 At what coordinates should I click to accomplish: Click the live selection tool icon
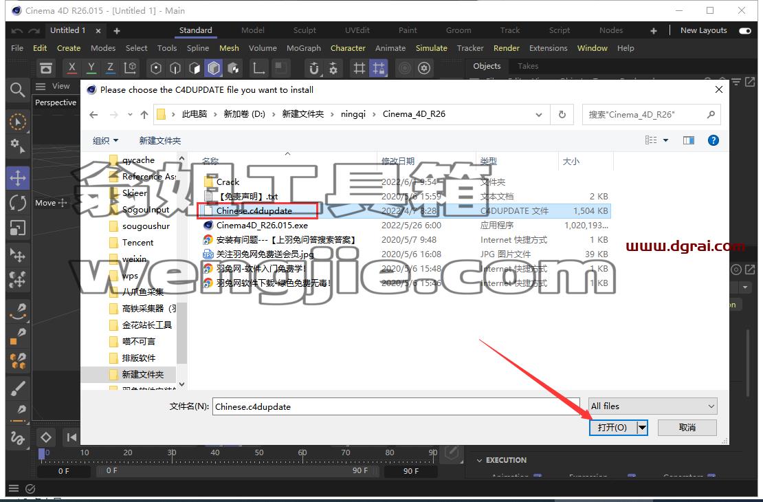tap(18, 122)
